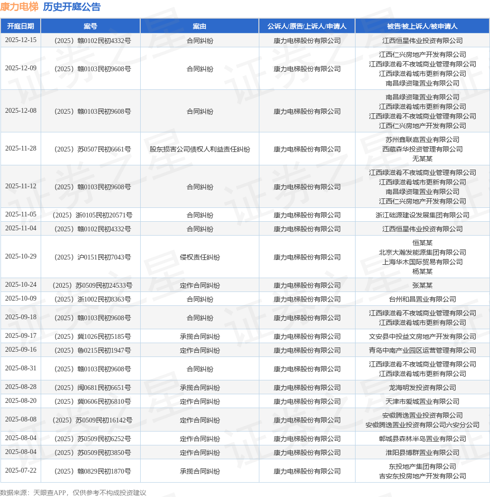Click case number 冀1026民初5185号
Viewport: 490px width, 497px height.
click(x=92, y=336)
